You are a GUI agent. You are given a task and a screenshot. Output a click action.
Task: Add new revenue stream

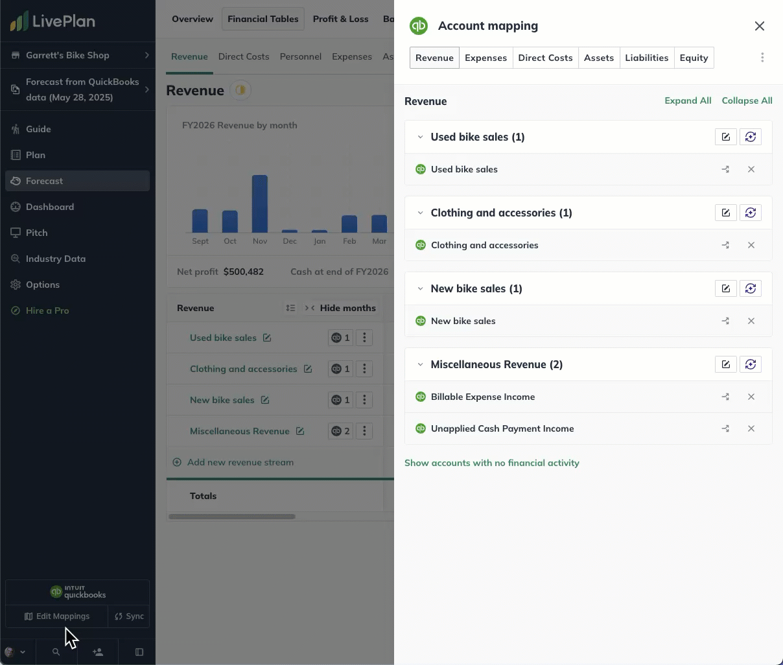point(233,462)
